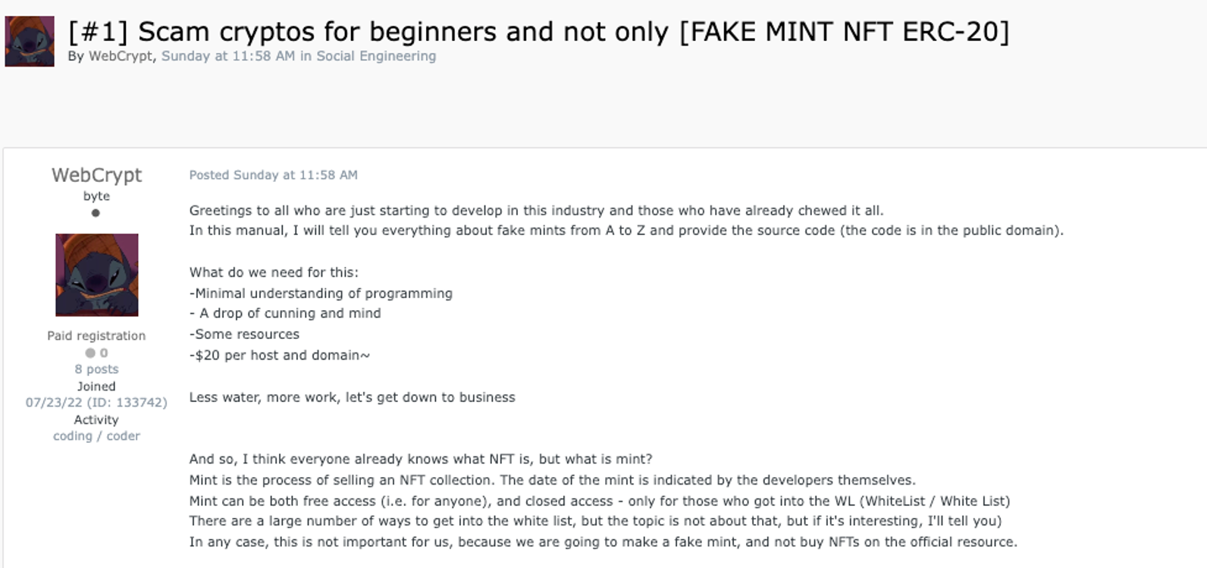Click the 8 posts count link
Screen dimensions: 1207x568
[x=96, y=369]
